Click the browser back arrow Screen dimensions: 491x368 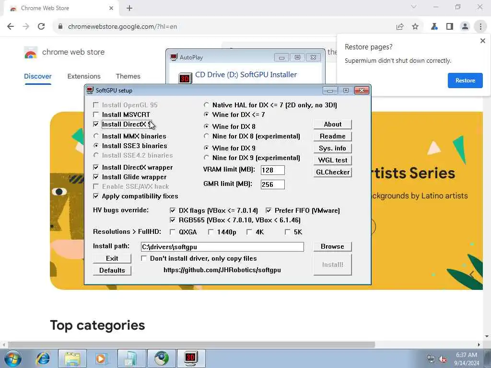11,27
